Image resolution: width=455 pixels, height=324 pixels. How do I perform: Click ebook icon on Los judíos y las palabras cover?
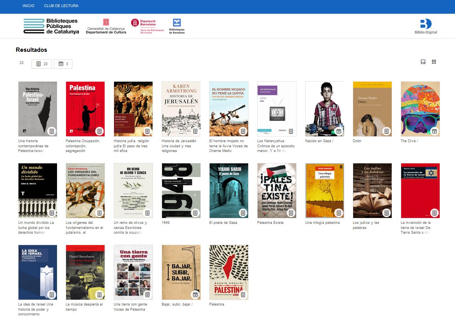(387, 213)
